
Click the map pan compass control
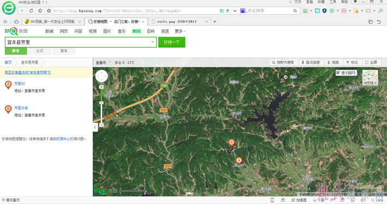click(102, 76)
